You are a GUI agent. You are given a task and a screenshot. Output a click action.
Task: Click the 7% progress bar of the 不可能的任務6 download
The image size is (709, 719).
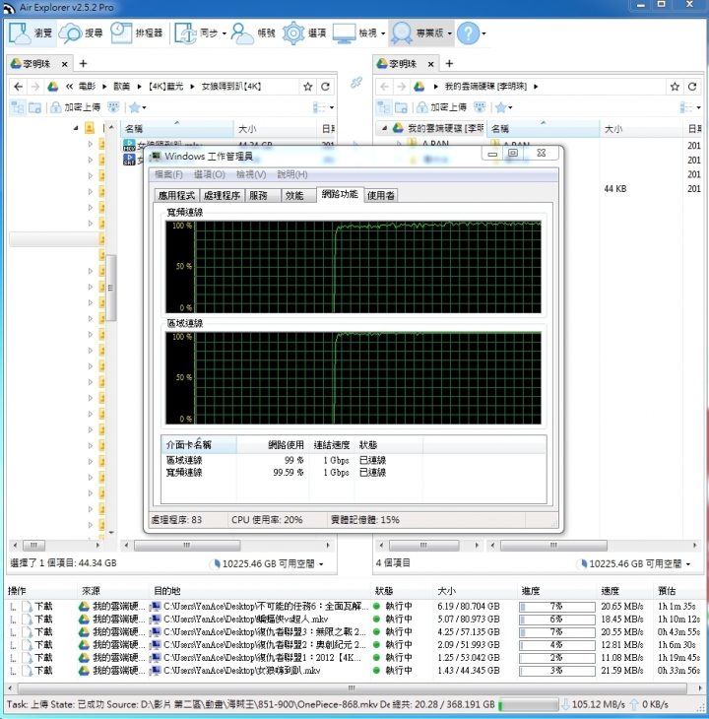tap(556, 607)
